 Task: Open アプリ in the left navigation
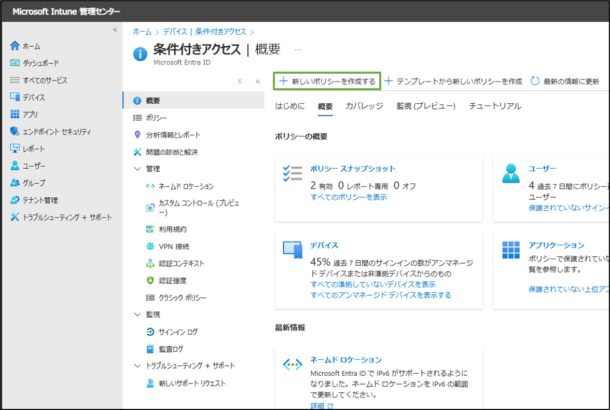click(x=24, y=115)
